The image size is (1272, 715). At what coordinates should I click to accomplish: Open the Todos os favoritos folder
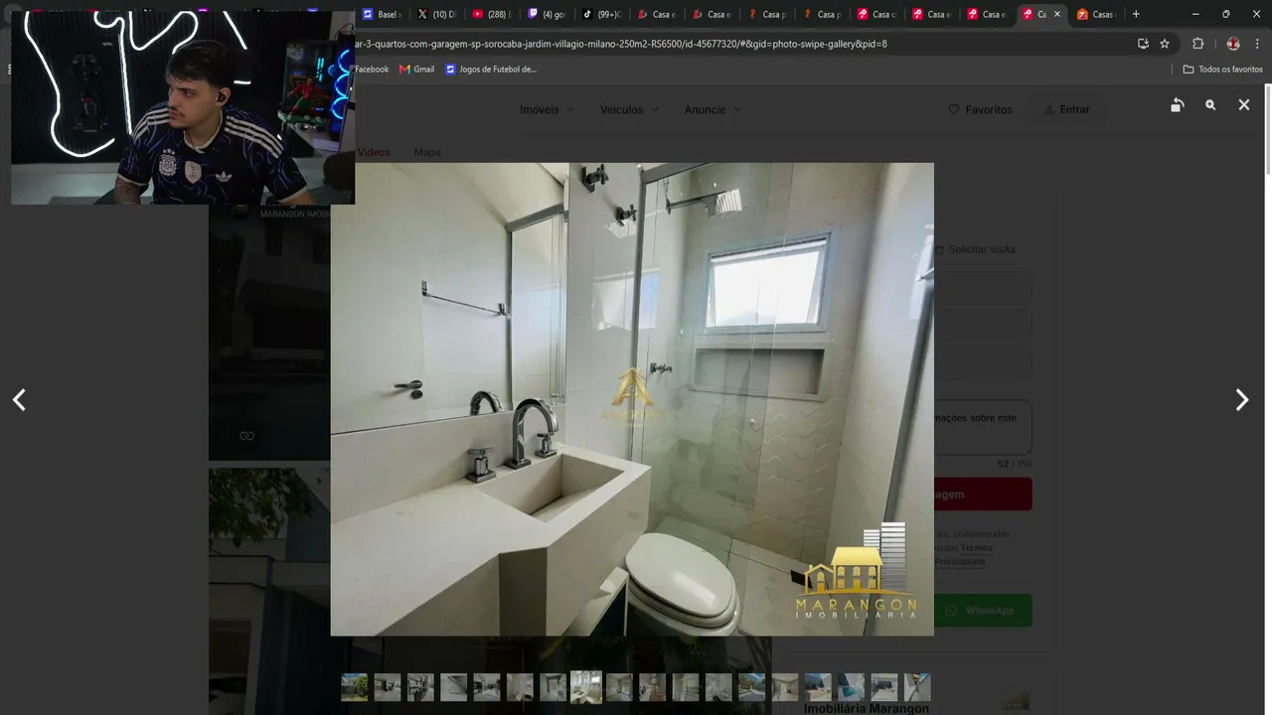pyautogui.click(x=1222, y=70)
